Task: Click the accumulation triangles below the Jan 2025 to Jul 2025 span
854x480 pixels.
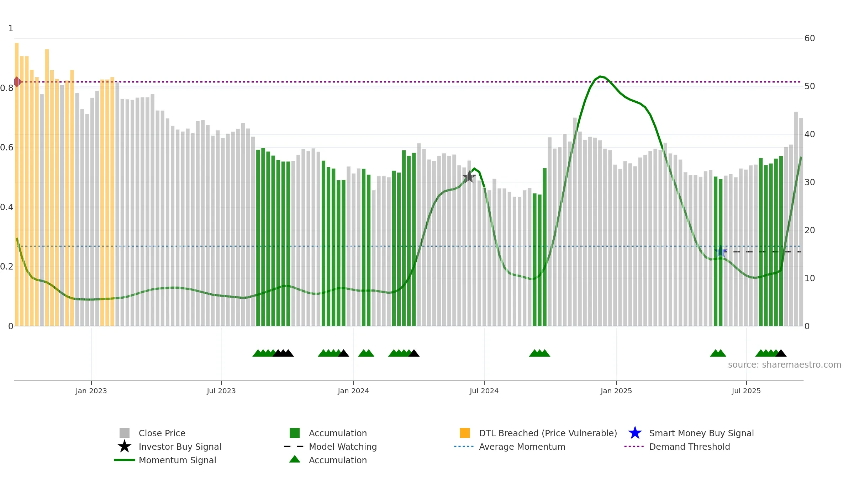Action: coord(718,353)
